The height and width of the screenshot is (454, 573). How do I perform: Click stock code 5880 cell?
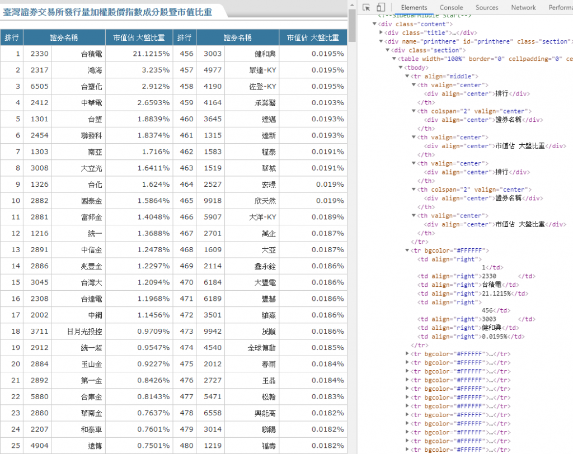37,396
